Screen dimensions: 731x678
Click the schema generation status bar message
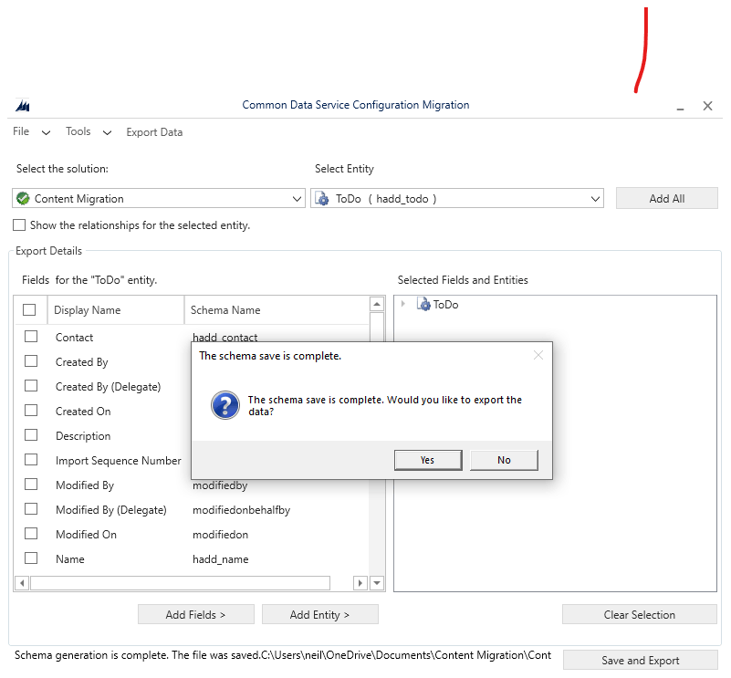pyautogui.click(x=283, y=655)
